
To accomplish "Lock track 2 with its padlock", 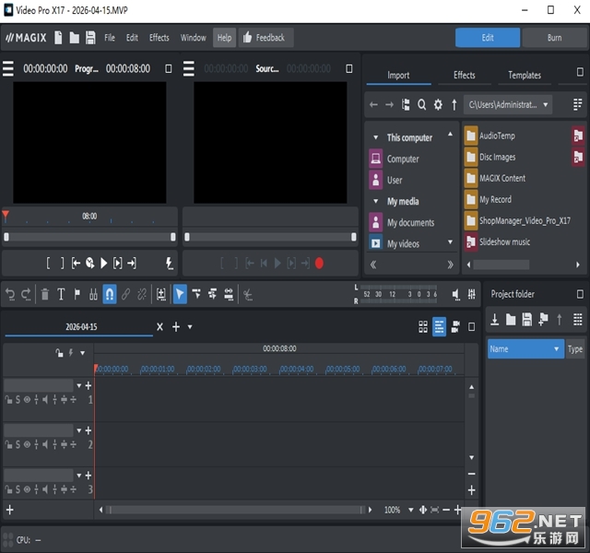I will [8, 444].
